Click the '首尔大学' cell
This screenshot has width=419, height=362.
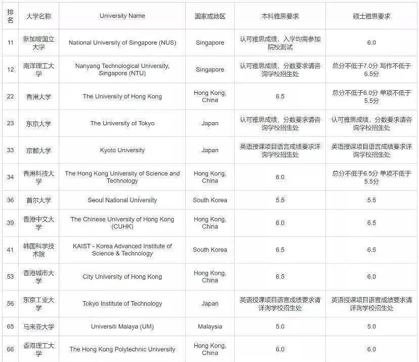pyautogui.click(x=38, y=200)
